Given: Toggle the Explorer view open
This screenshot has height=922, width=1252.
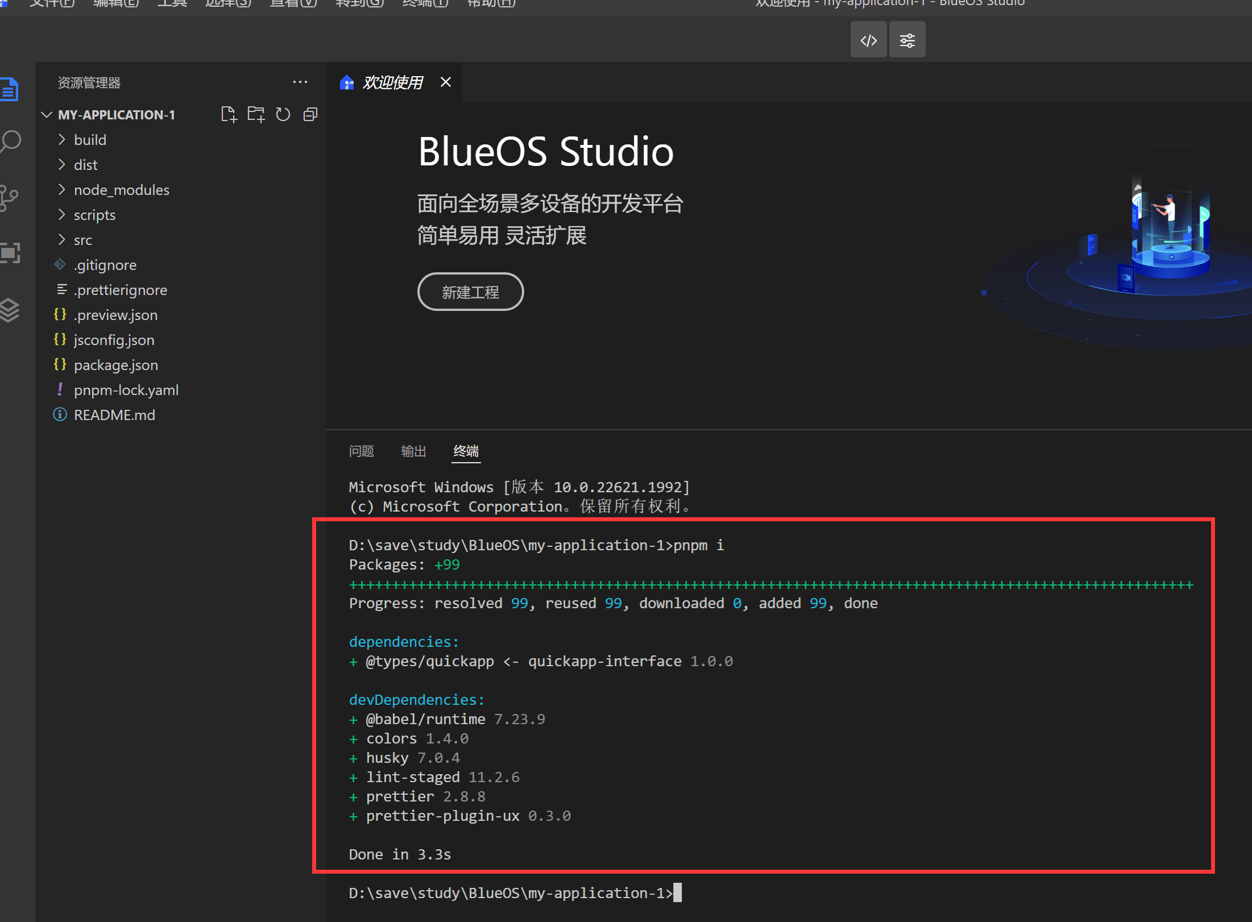Looking at the screenshot, I should tap(10, 89).
